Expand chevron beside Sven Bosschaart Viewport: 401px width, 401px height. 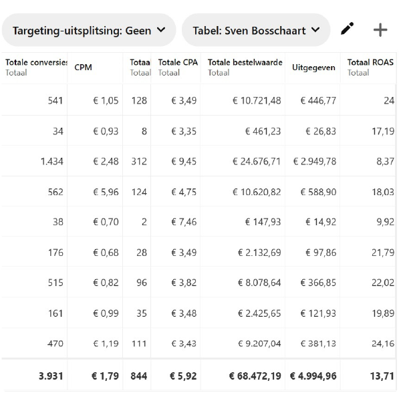(315, 30)
